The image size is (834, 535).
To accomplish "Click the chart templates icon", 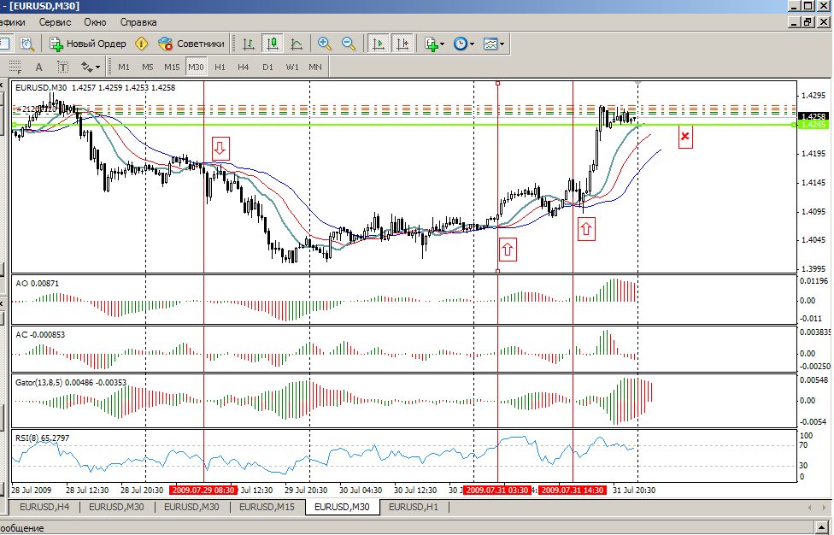I will (x=490, y=44).
